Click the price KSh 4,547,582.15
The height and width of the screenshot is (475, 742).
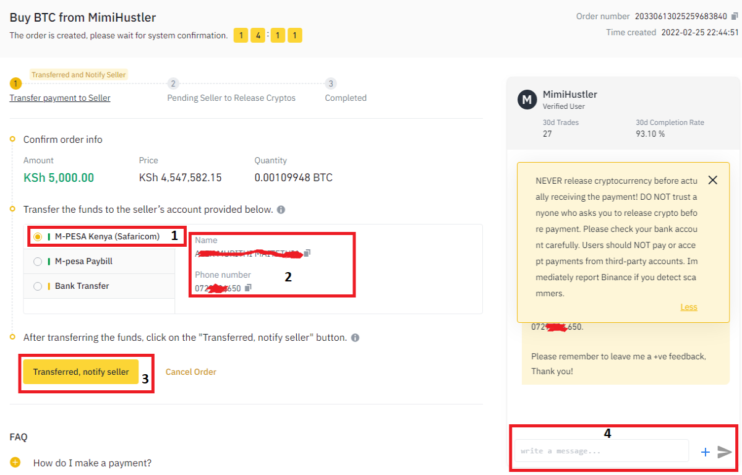point(180,178)
